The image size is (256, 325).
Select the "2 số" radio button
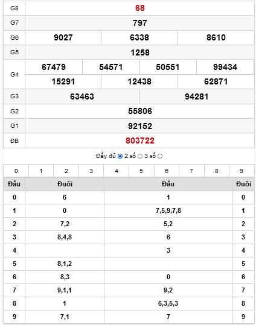tap(140, 156)
